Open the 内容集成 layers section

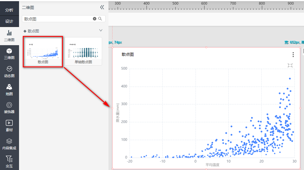click(x=9, y=144)
